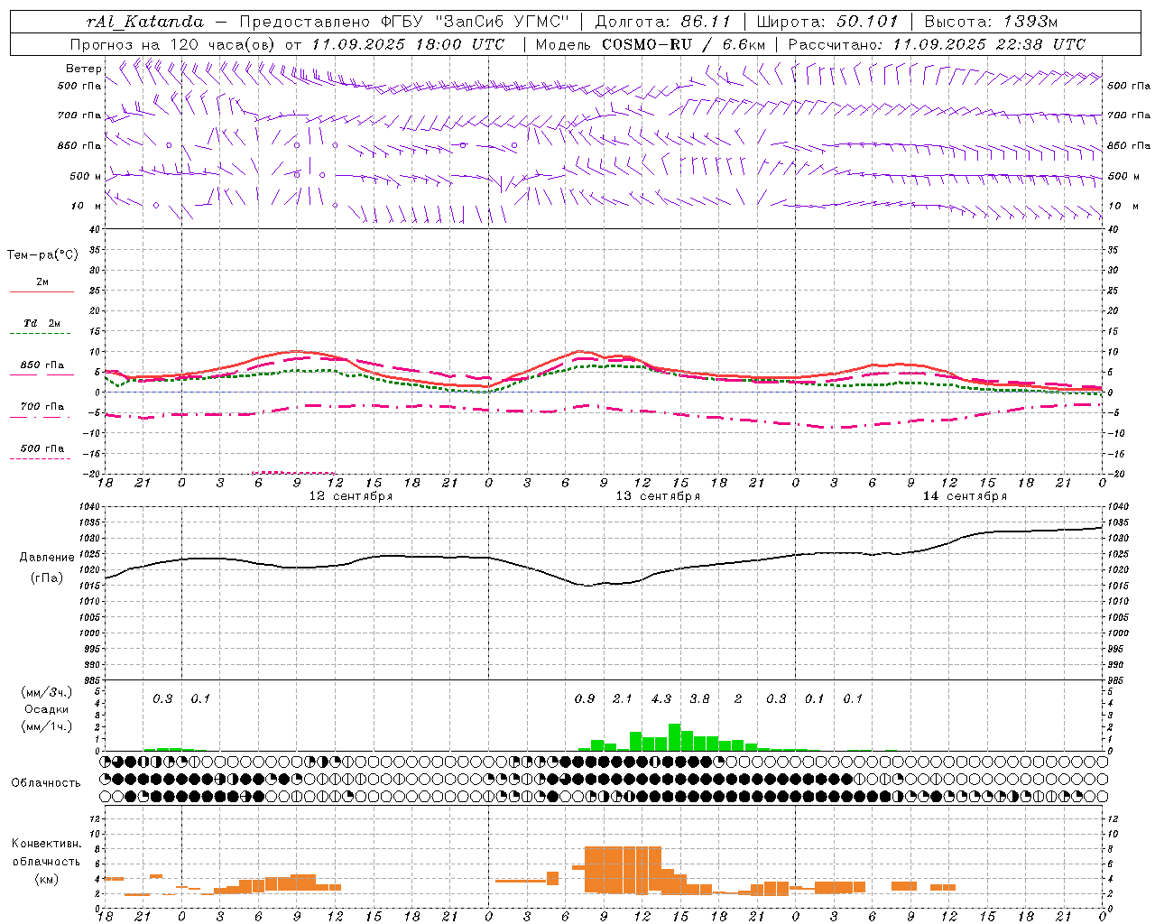Click the "Td 2м" dew point legend entry
The width and height of the screenshot is (1155, 924).
point(42,323)
